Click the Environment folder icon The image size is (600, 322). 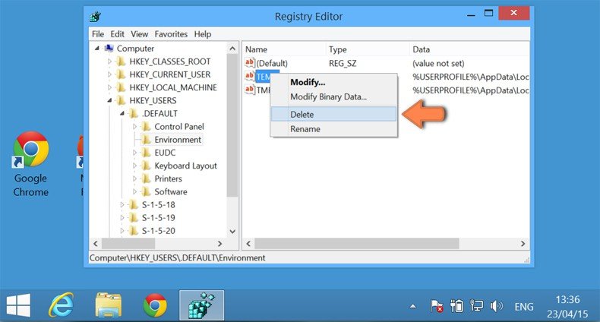[x=146, y=139]
